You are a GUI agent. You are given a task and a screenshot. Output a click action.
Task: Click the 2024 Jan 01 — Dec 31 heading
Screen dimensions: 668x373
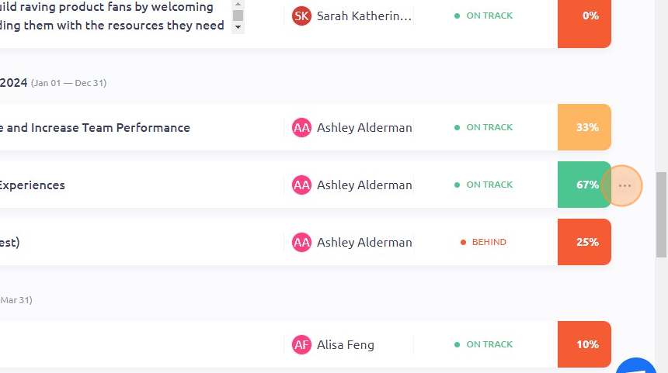click(x=54, y=82)
